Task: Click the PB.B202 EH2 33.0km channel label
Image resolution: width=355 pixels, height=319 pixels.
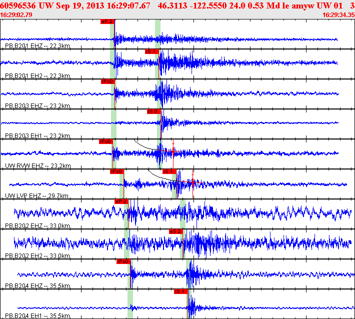Action: click(x=37, y=256)
